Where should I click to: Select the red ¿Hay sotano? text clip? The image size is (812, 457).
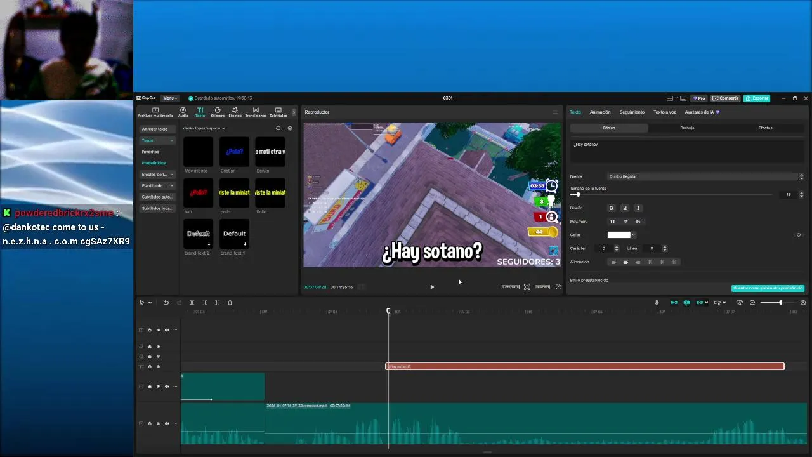tap(585, 366)
